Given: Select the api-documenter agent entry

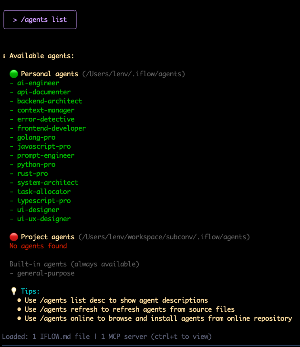Looking at the screenshot, I should (x=44, y=92).
